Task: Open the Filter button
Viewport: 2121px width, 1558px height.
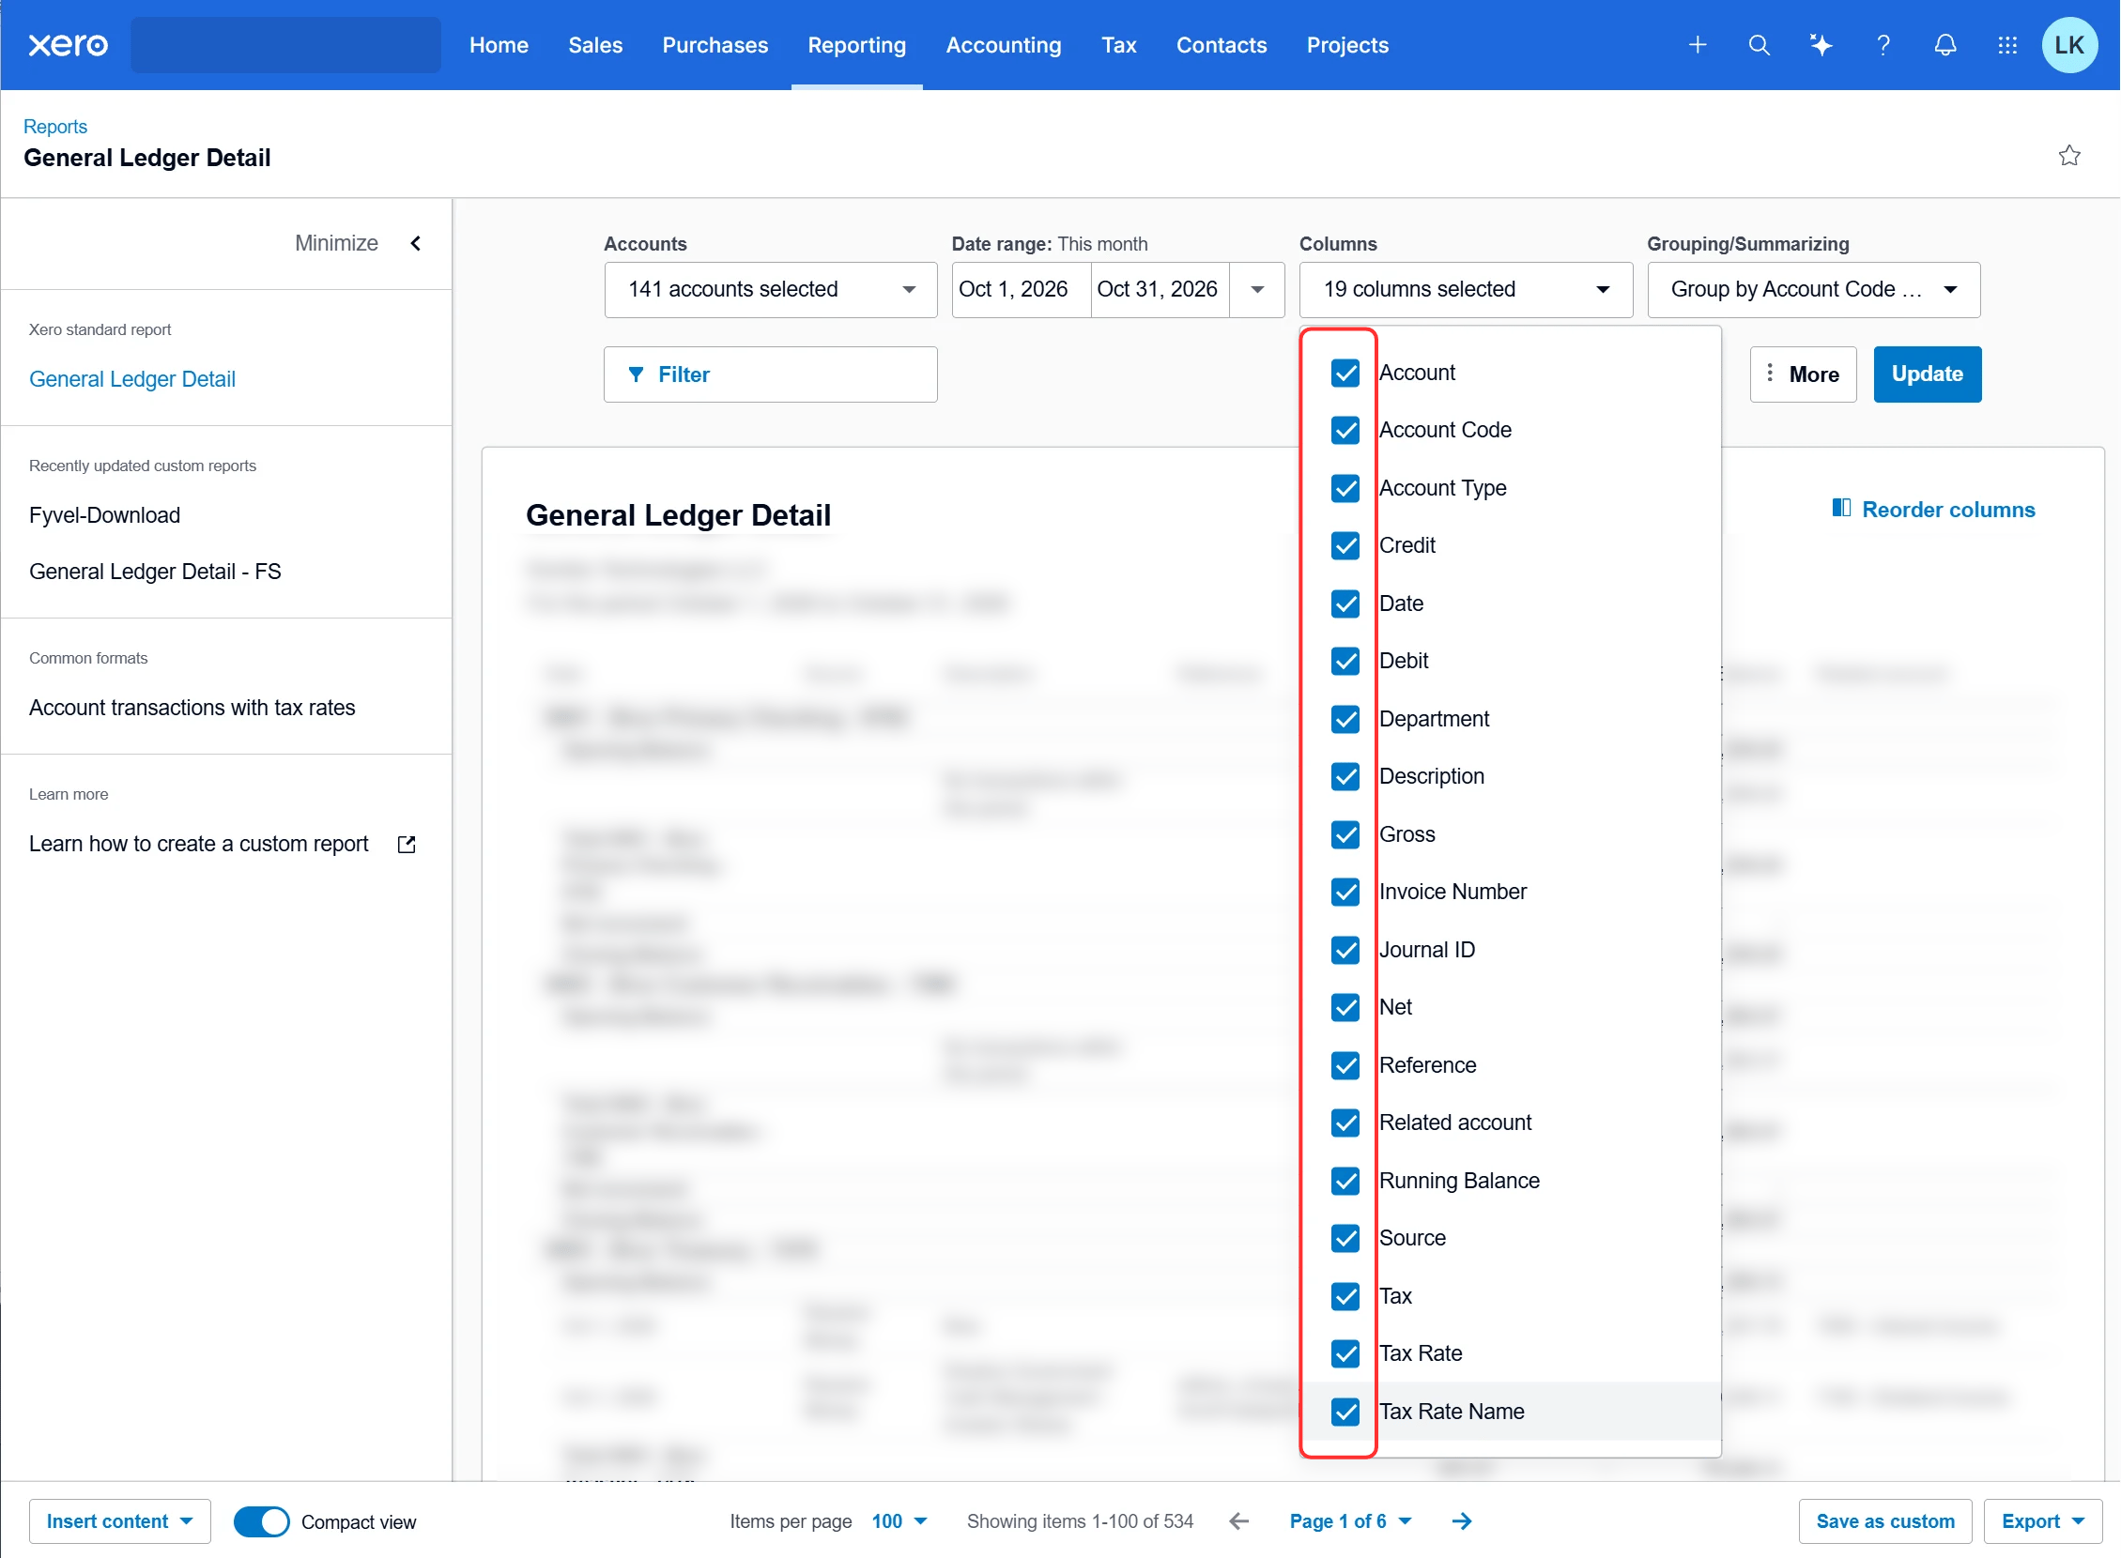Action: point(770,374)
